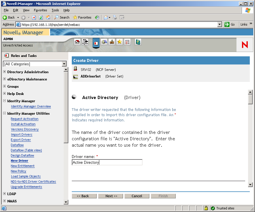Image resolution: width=255 pixels, height=212 pixels.
Task: Open Favorites via the star icon
Action: coord(119,42)
